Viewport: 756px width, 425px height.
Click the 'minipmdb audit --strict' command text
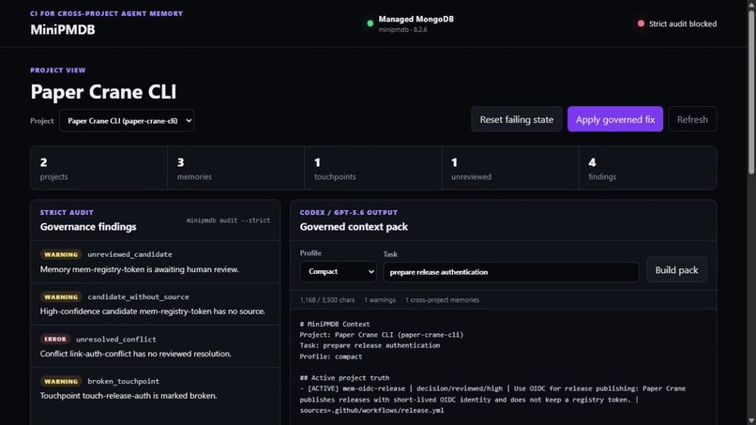[228, 220]
